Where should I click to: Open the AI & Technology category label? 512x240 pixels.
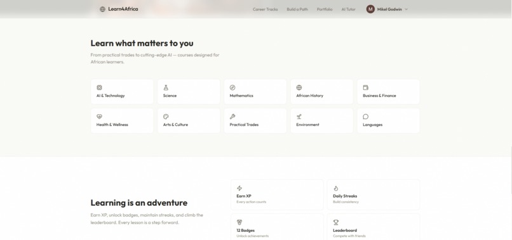pyautogui.click(x=111, y=96)
